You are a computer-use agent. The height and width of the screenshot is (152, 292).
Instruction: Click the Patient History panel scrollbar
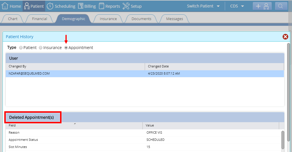click(289, 92)
